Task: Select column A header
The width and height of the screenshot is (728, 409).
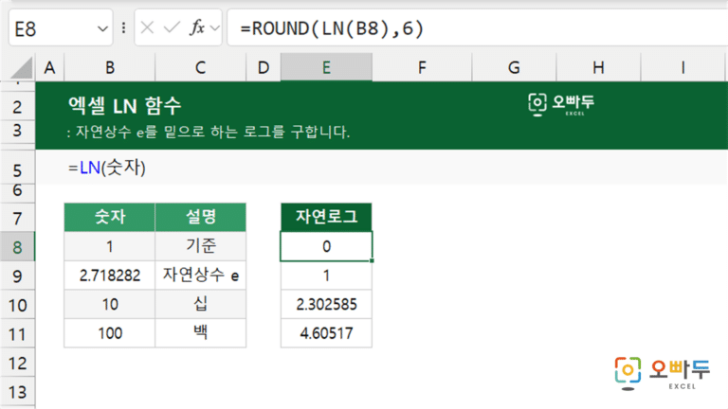Action: pyautogui.click(x=49, y=68)
